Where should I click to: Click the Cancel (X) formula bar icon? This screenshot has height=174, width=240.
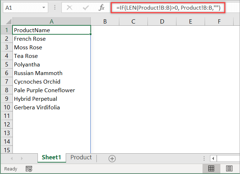coord(70,8)
